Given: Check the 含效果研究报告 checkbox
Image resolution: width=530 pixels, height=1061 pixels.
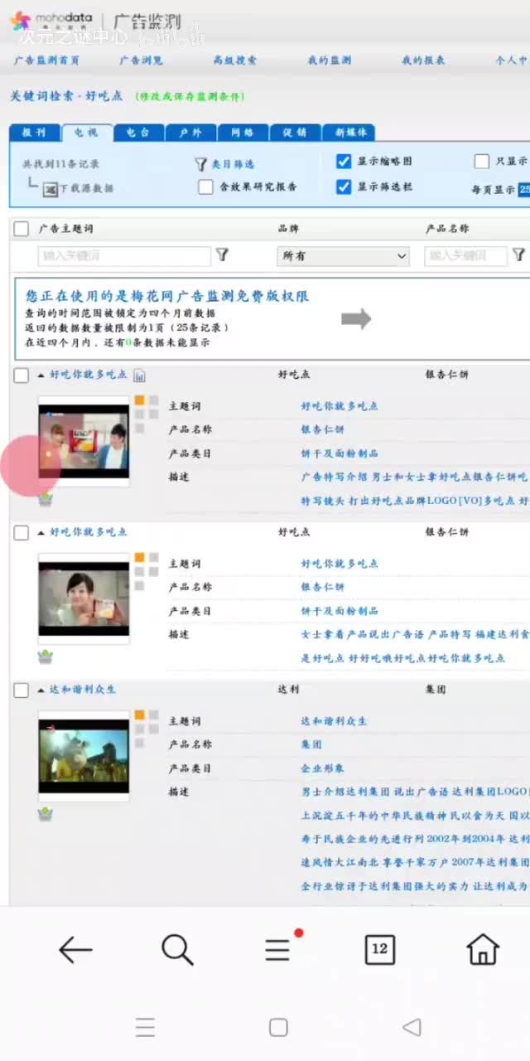Looking at the screenshot, I should click(206, 187).
